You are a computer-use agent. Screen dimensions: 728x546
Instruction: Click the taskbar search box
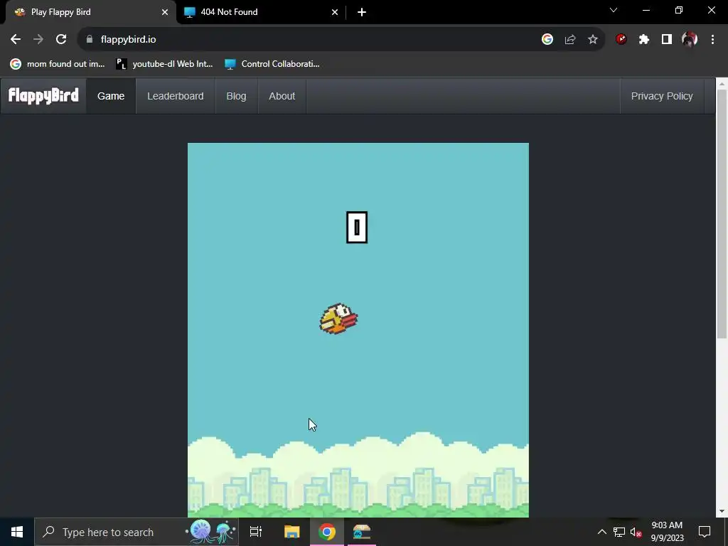coord(136,532)
